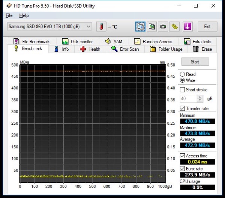Image resolution: width=225 pixels, height=198 pixels.
Task: Uncheck the Transfer rate checkbox
Action: click(x=182, y=109)
